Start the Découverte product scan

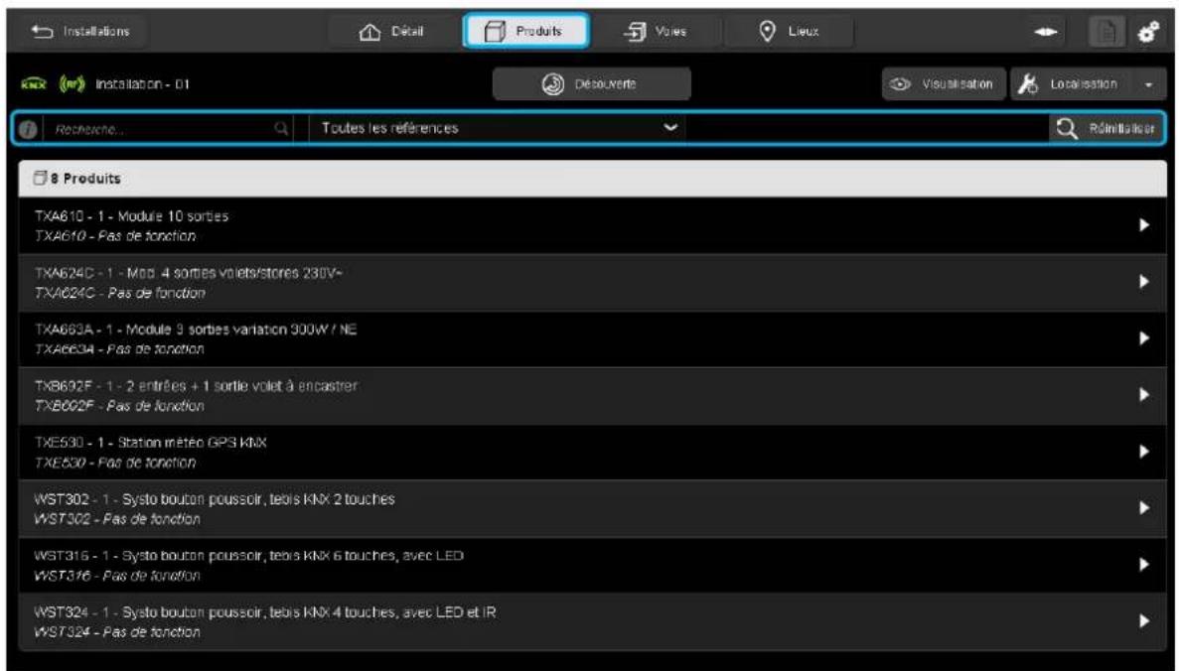[x=591, y=84]
